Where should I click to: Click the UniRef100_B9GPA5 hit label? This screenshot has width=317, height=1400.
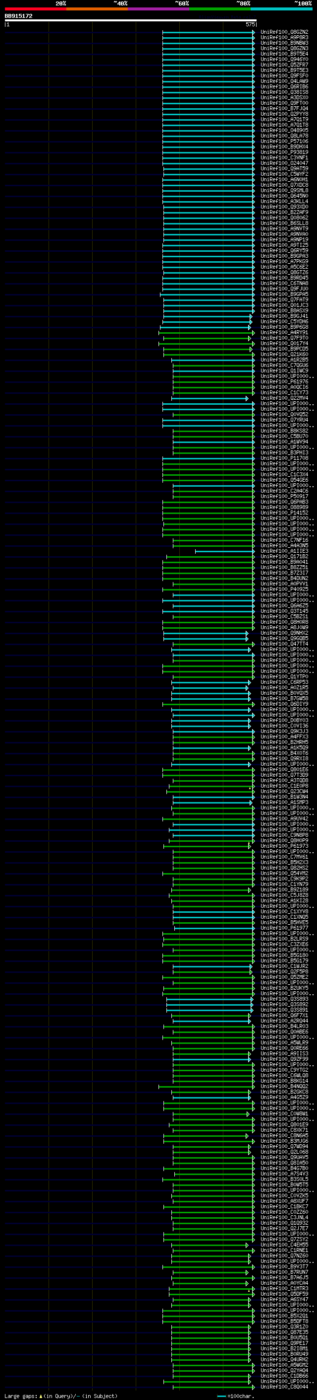click(x=284, y=295)
